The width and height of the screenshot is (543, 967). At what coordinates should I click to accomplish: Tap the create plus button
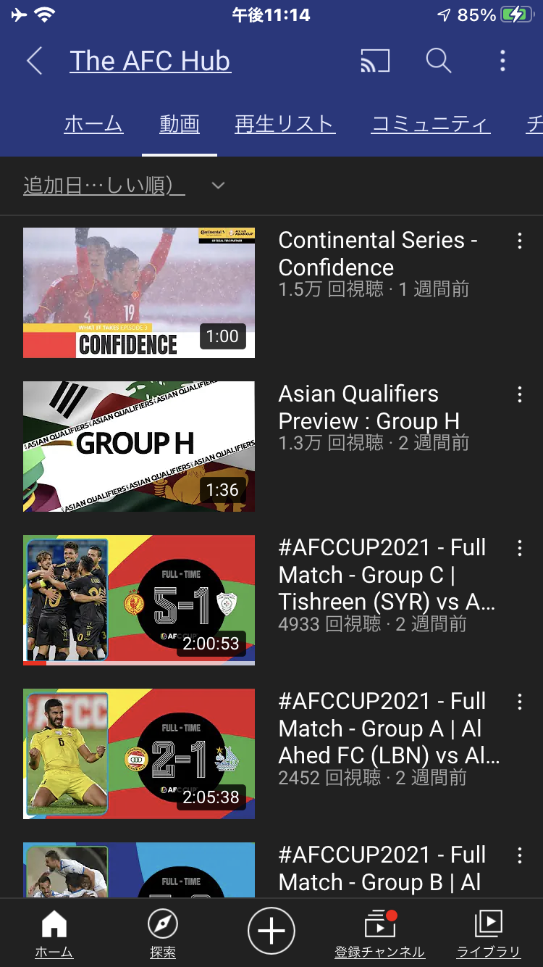click(271, 931)
